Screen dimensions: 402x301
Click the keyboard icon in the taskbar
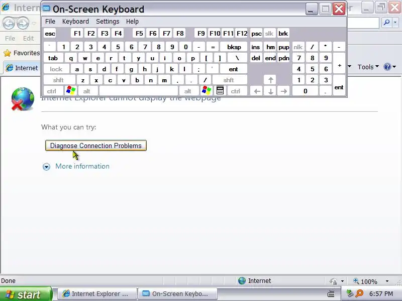click(x=331, y=294)
